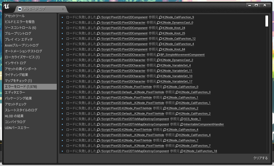Click magnifier icon beside K2Node_Knot_24
The height and width of the screenshot is (166, 274).
point(160,28)
